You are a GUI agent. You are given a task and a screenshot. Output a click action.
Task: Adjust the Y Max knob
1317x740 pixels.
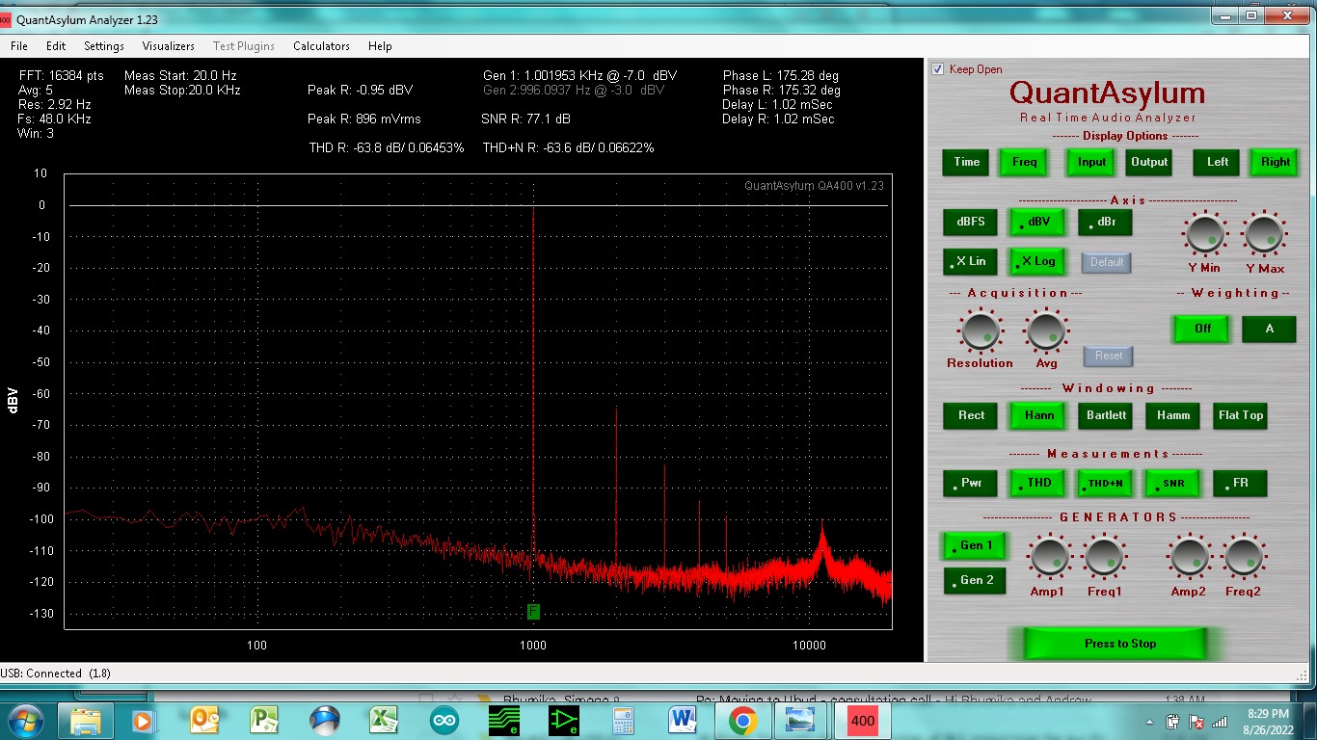(x=1264, y=234)
